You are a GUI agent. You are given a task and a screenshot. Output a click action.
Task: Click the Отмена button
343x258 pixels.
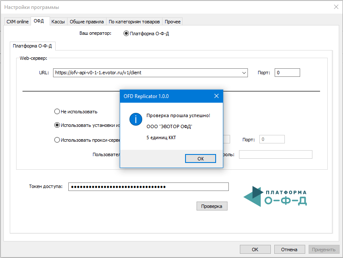pyautogui.click(x=289, y=250)
